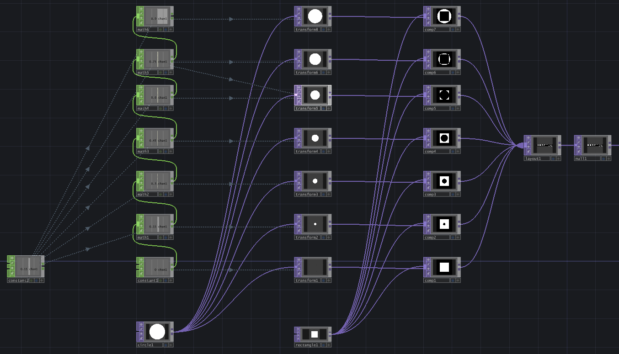The image size is (619, 354).
Task: Select the constant2 name label
Action: click(x=17, y=280)
